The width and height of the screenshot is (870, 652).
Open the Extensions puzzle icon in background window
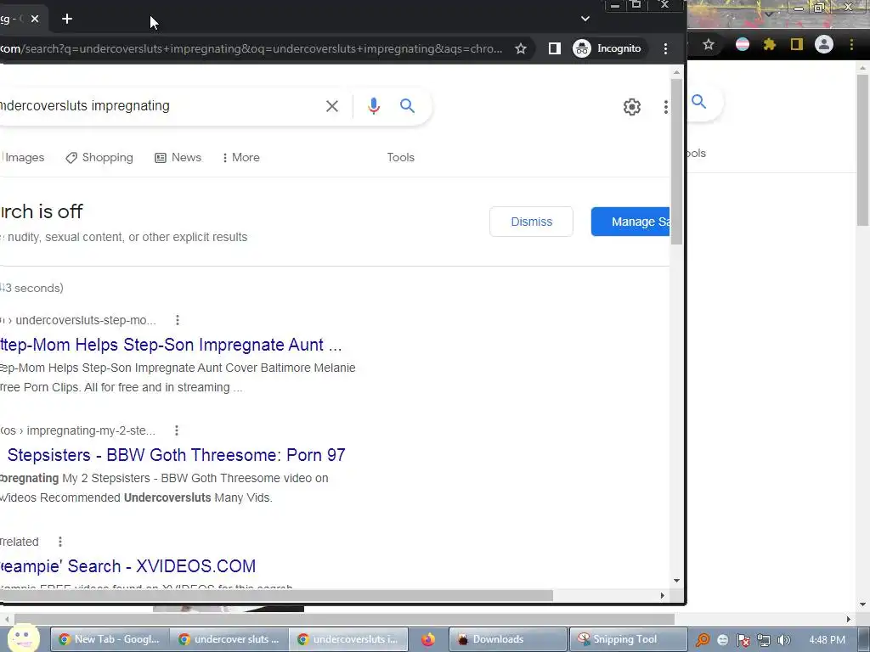[769, 45]
